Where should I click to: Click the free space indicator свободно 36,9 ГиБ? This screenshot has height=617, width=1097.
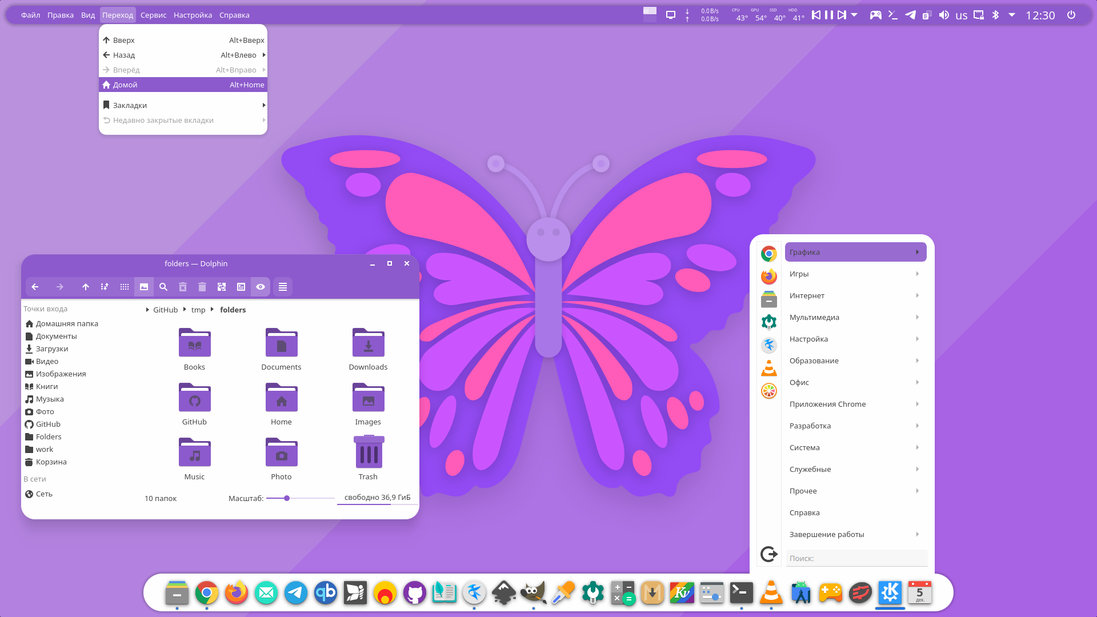pos(377,498)
